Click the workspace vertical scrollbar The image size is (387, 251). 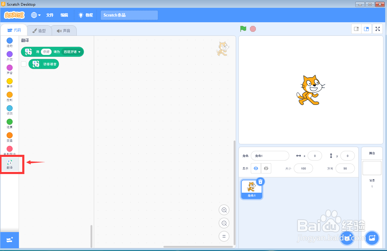[x=235, y=192]
